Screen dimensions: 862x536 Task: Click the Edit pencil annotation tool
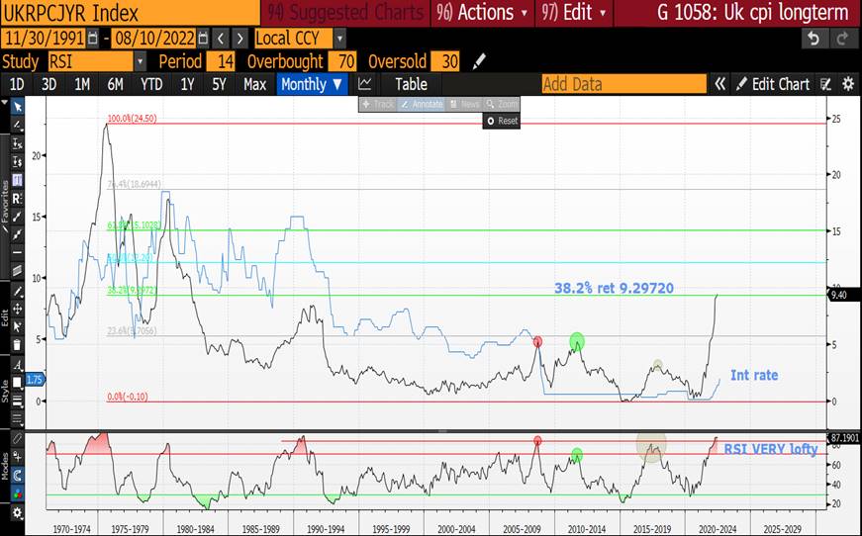click(x=17, y=291)
